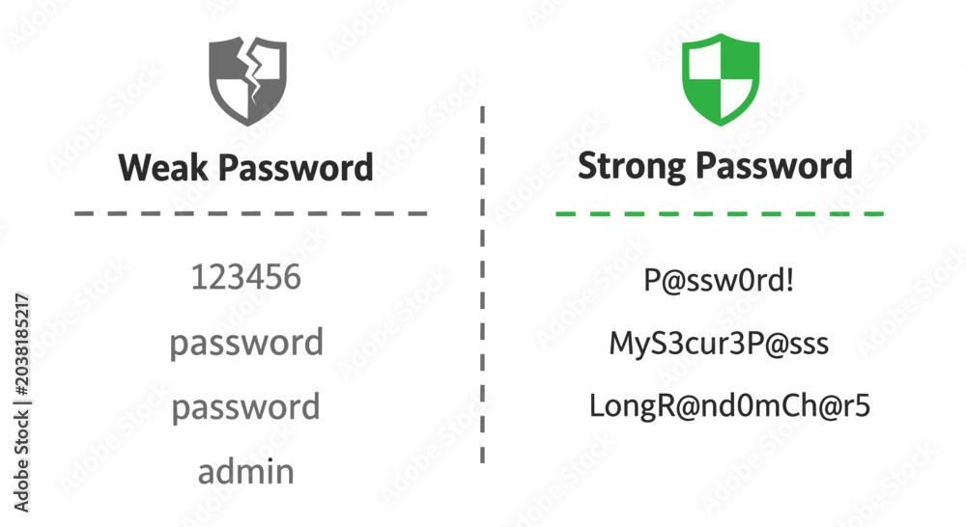Select "Password" in the Strong Password heading
Image resolution: width=966 pixels, height=527 pixels.
click(775, 166)
